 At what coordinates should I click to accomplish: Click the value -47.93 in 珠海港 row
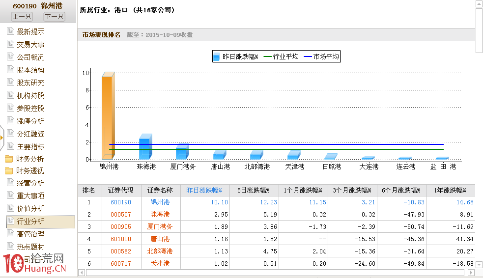tap(414, 215)
